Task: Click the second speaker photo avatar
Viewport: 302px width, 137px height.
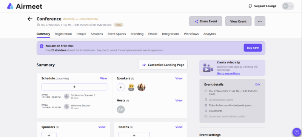Action: click(141, 87)
